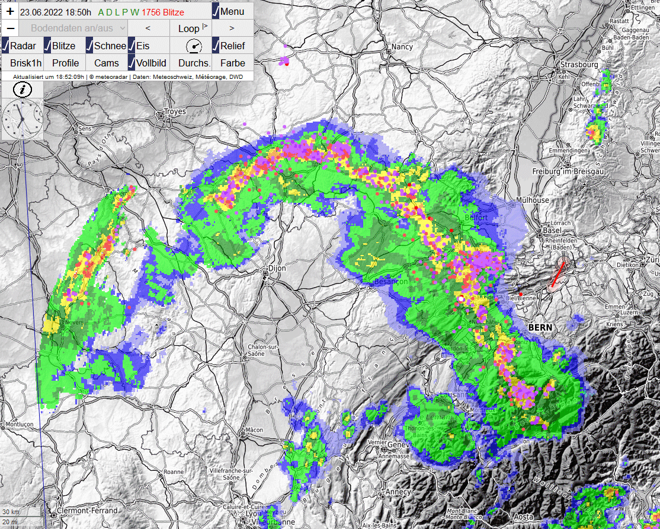Open the Farbe color settings
This screenshot has width=660, height=529.
pyautogui.click(x=233, y=63)
